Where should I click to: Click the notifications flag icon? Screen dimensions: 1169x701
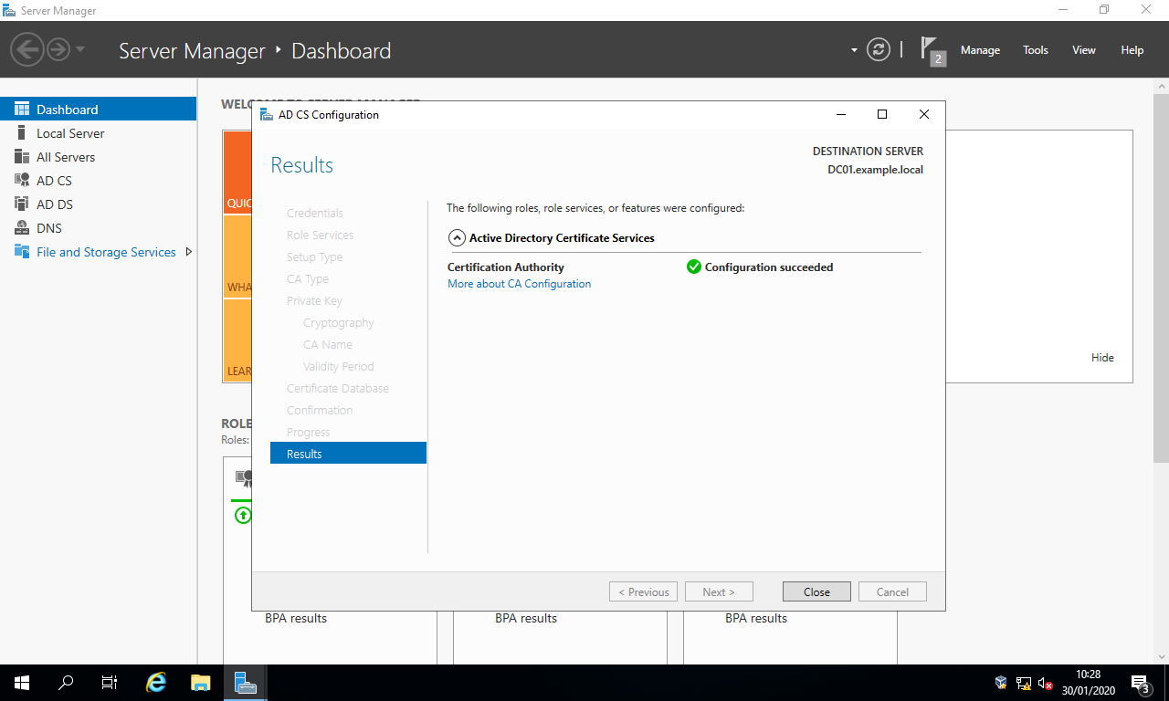pyautogui.click(x=930, y=48)
